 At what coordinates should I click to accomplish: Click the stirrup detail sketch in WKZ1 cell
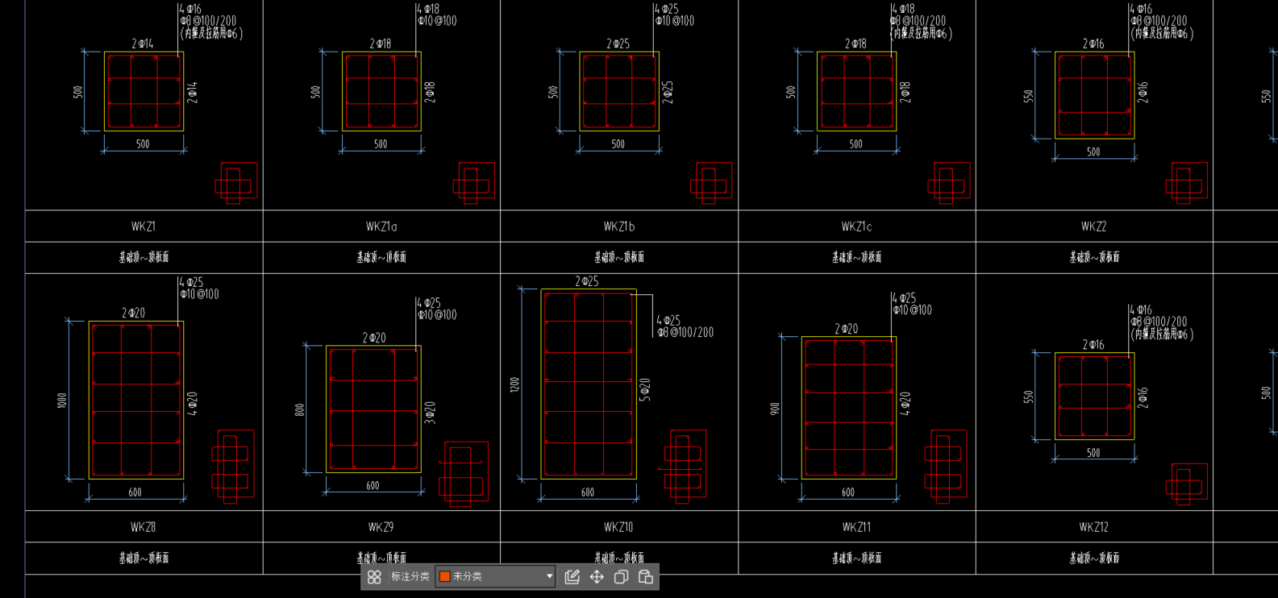235,184
